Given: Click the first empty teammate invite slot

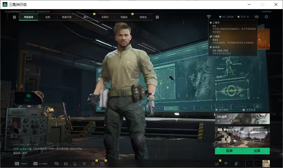Looking at the screenshot, I should coord(249,164).
